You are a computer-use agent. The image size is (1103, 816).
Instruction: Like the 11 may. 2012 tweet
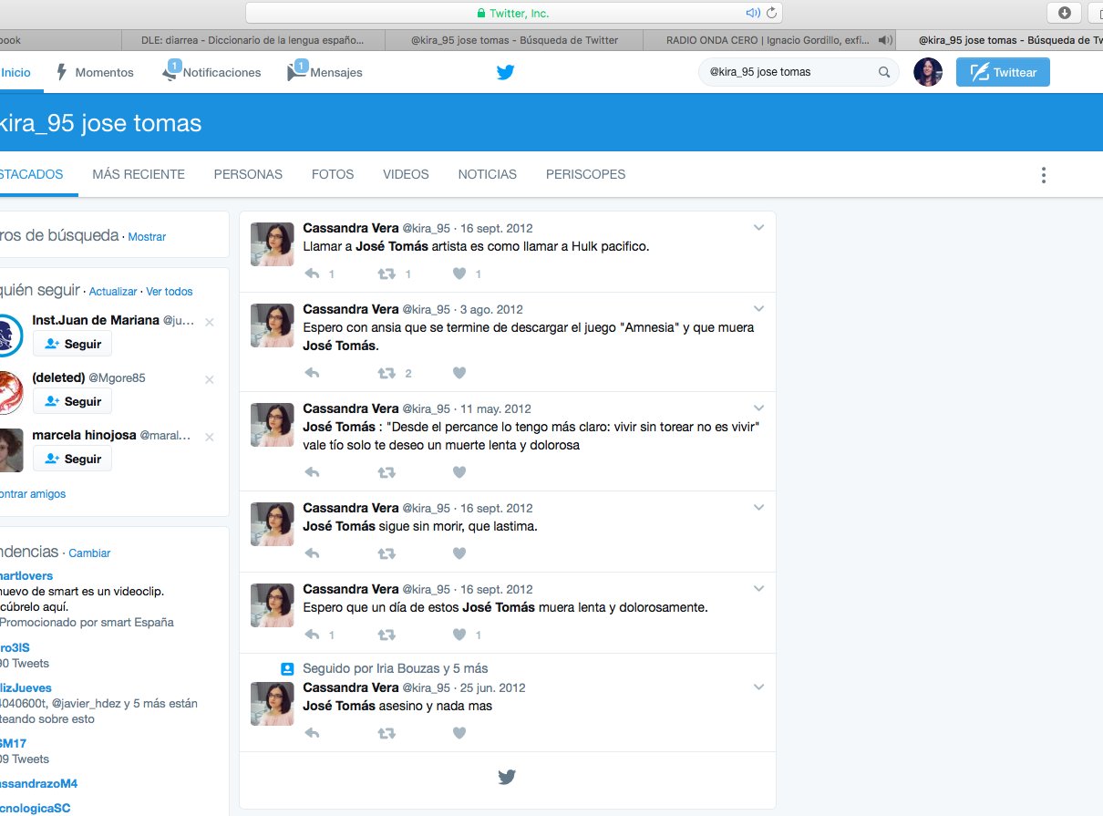[459, 472]
